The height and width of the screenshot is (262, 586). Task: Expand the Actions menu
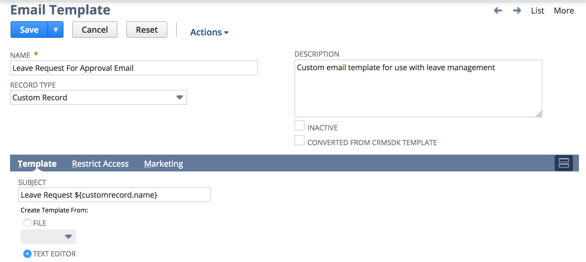tap(209, 32)
